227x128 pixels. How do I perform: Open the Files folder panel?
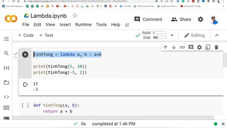coord(6,82)
